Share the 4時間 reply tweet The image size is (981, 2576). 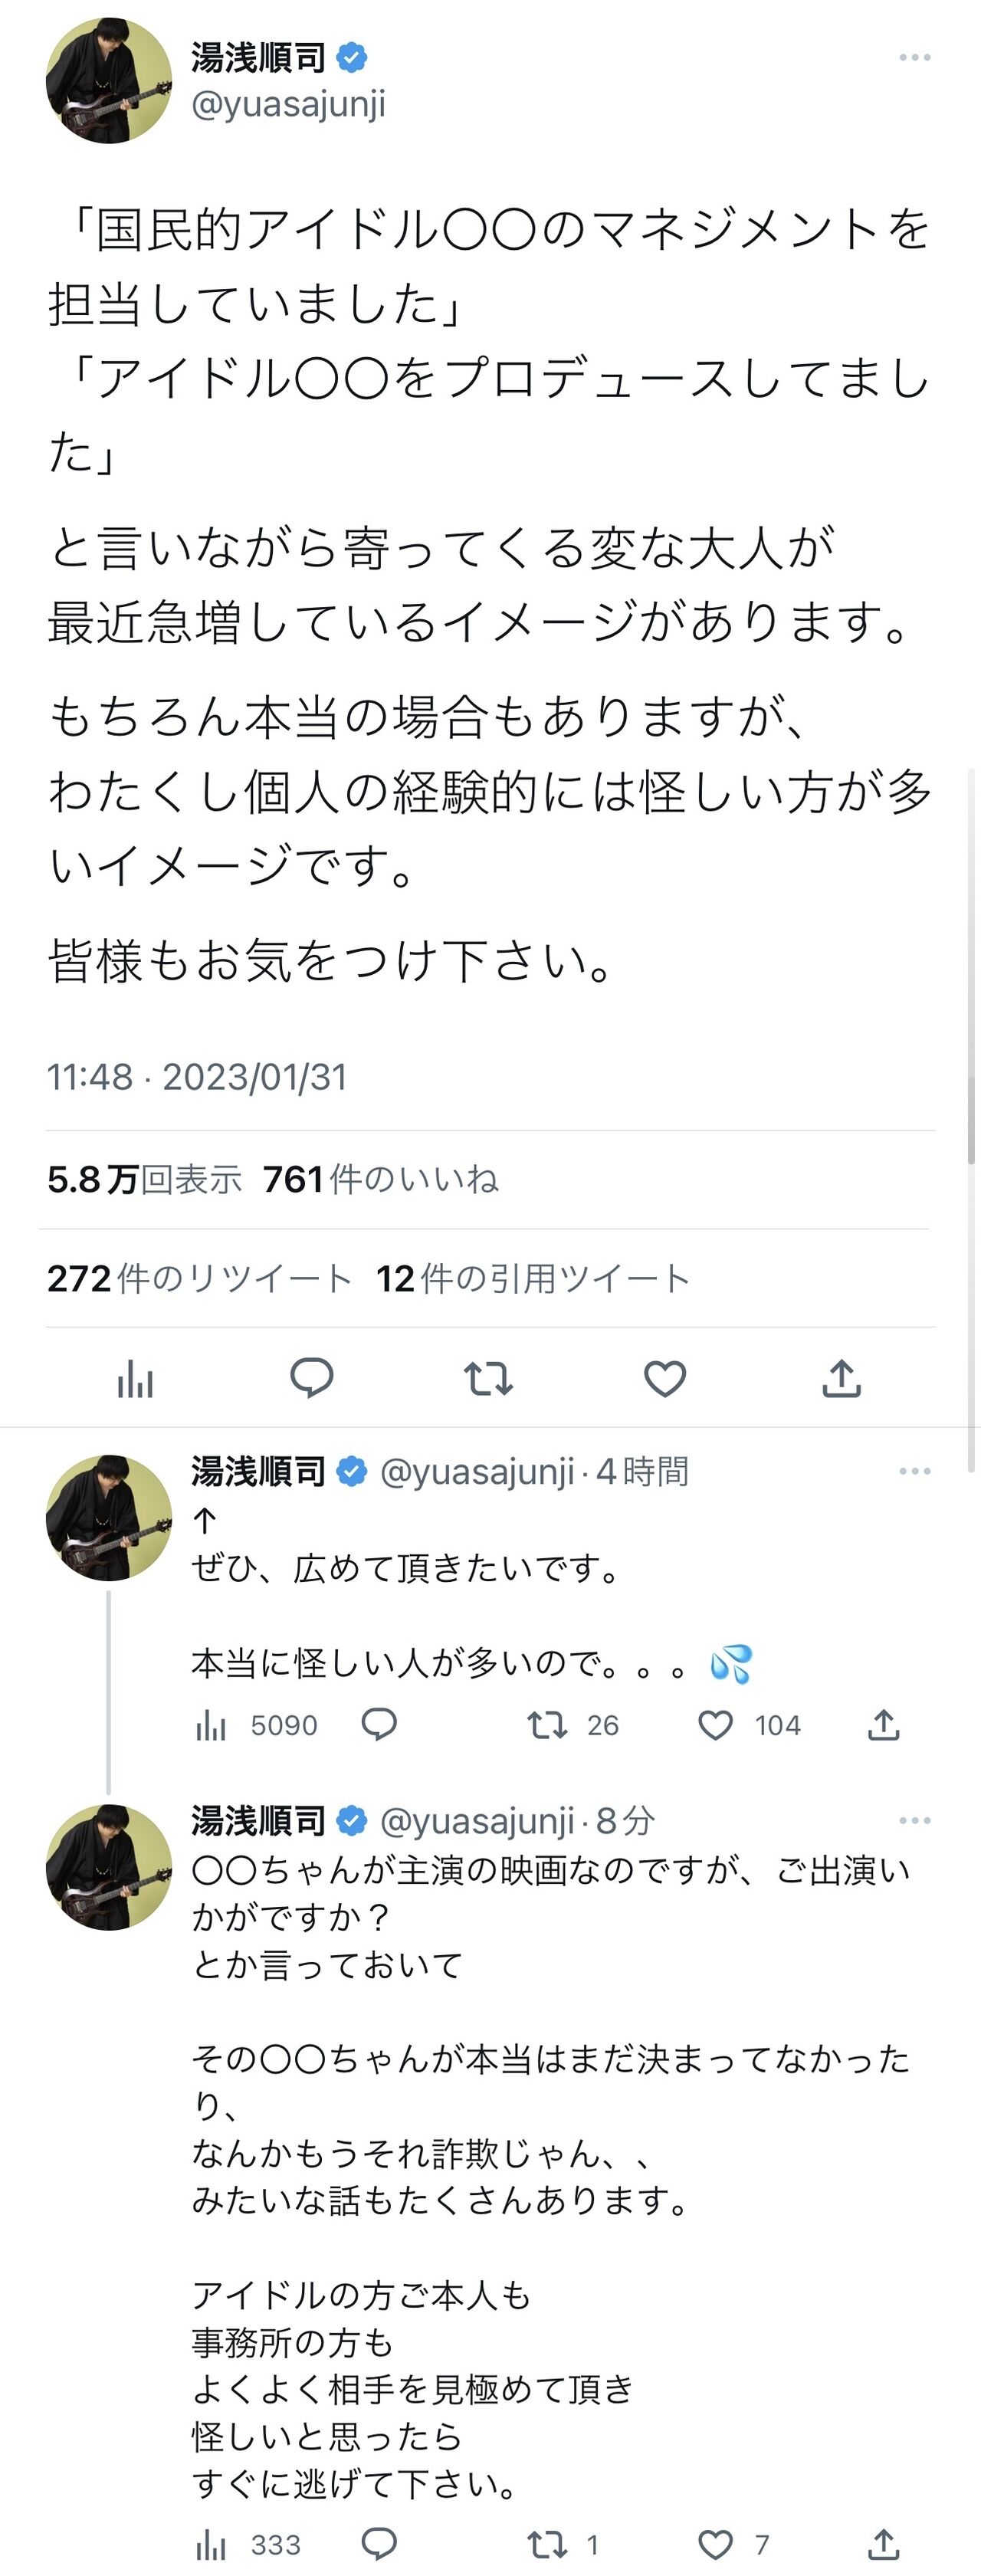(883, 1724)
